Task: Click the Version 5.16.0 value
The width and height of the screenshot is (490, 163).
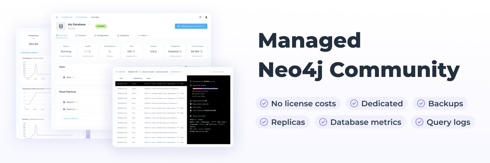Action: tap(154, 52)
